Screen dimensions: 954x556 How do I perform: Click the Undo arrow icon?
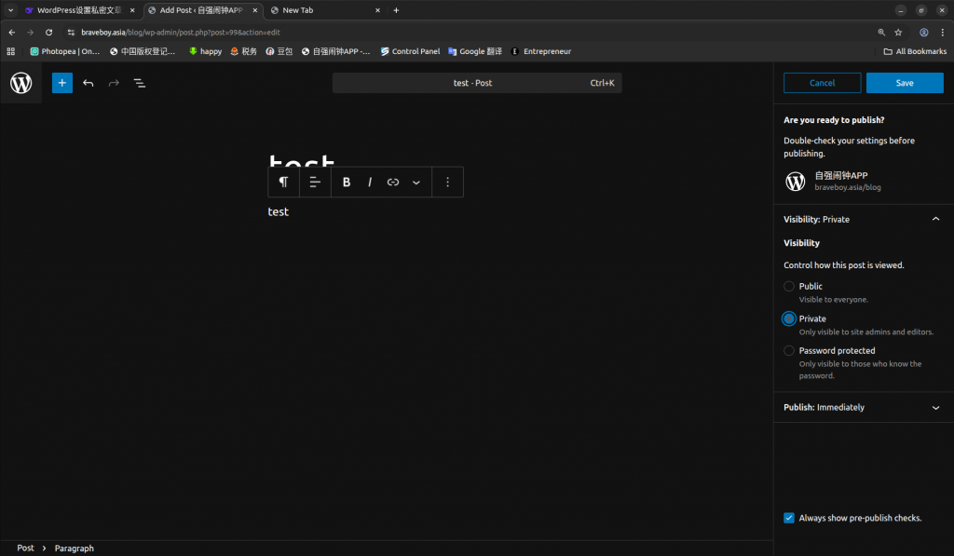pos(89,83)
